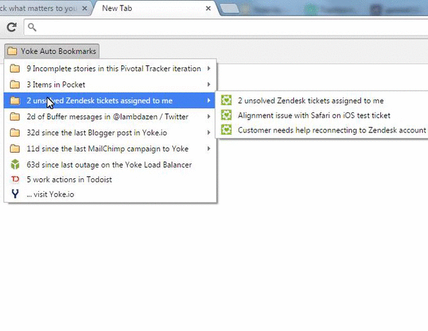The width and height of the screenshot is (428, 331).
Task: Expand the MailChimp campaign submenu arrow
Action: 209,149
